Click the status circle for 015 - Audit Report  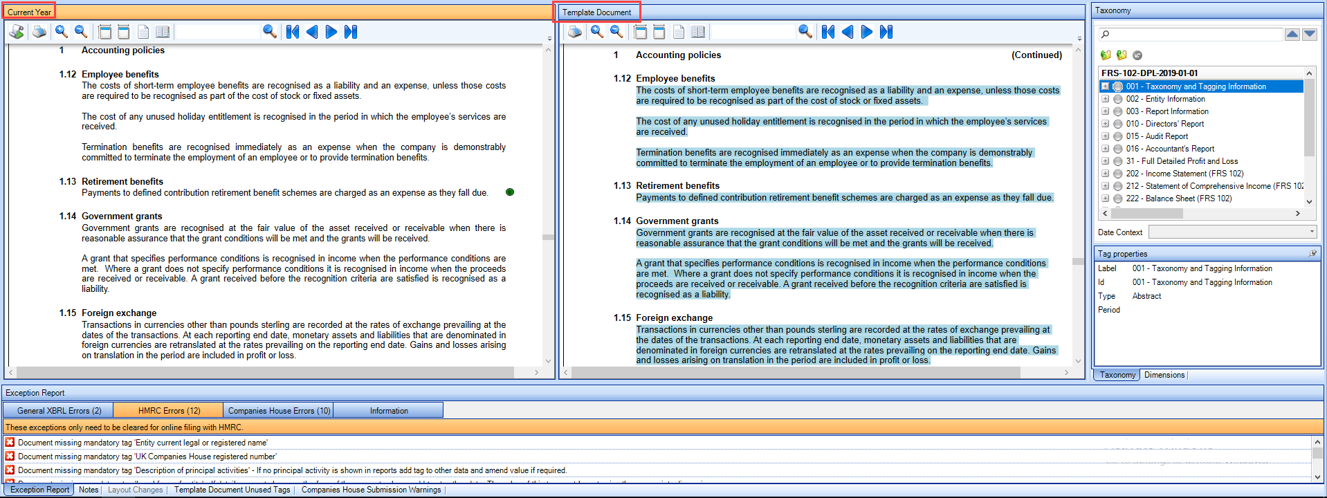coord(1117,136)
